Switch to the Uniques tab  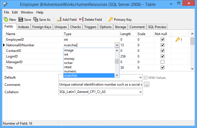pos(61,27)
